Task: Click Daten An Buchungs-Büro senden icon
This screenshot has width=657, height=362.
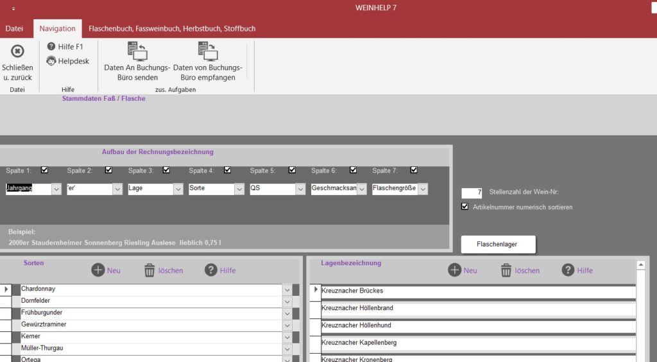Action: click(137, 51)
